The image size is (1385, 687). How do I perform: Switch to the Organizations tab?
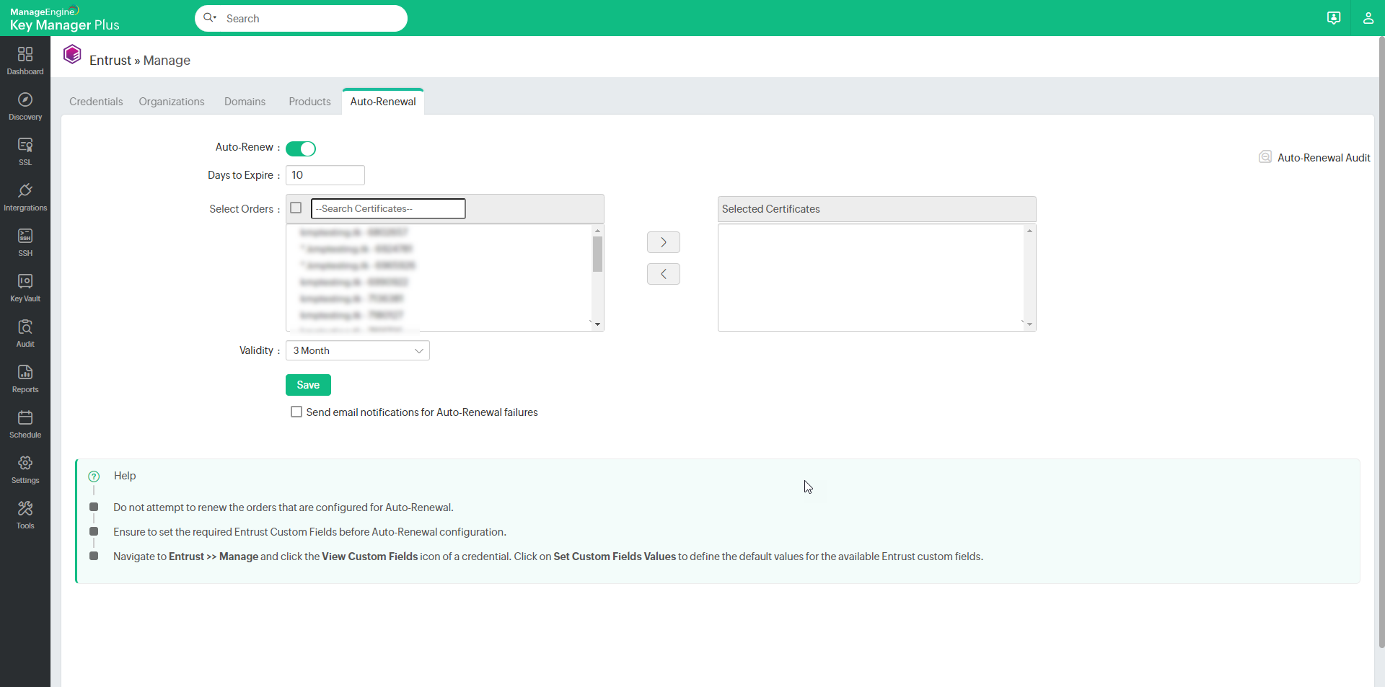(x=172, y=102)
